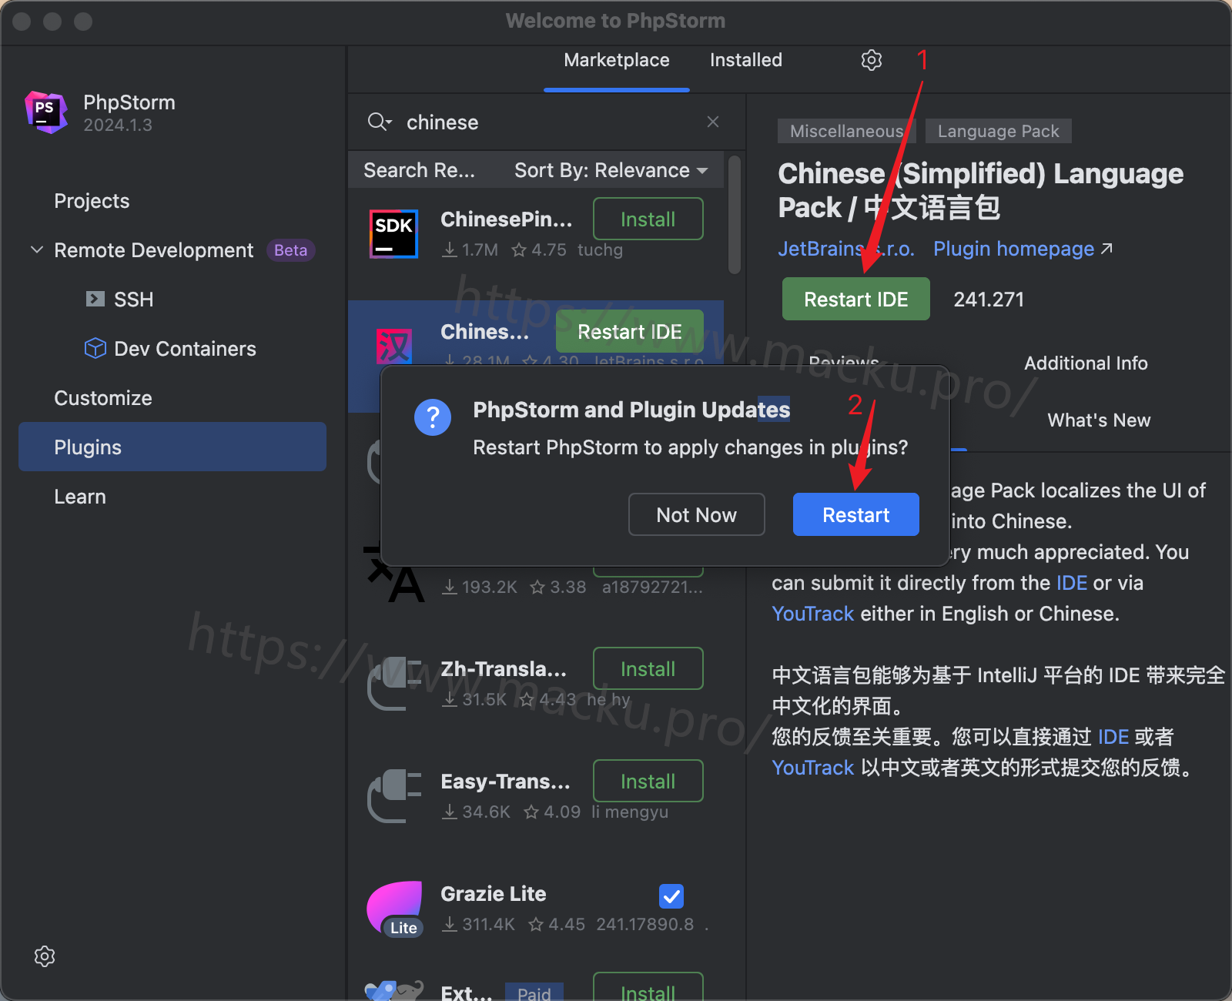Click the ChinesePinyin SDK plugin icon
Screen dimensions: 1232x1001
tap(393, 233)
